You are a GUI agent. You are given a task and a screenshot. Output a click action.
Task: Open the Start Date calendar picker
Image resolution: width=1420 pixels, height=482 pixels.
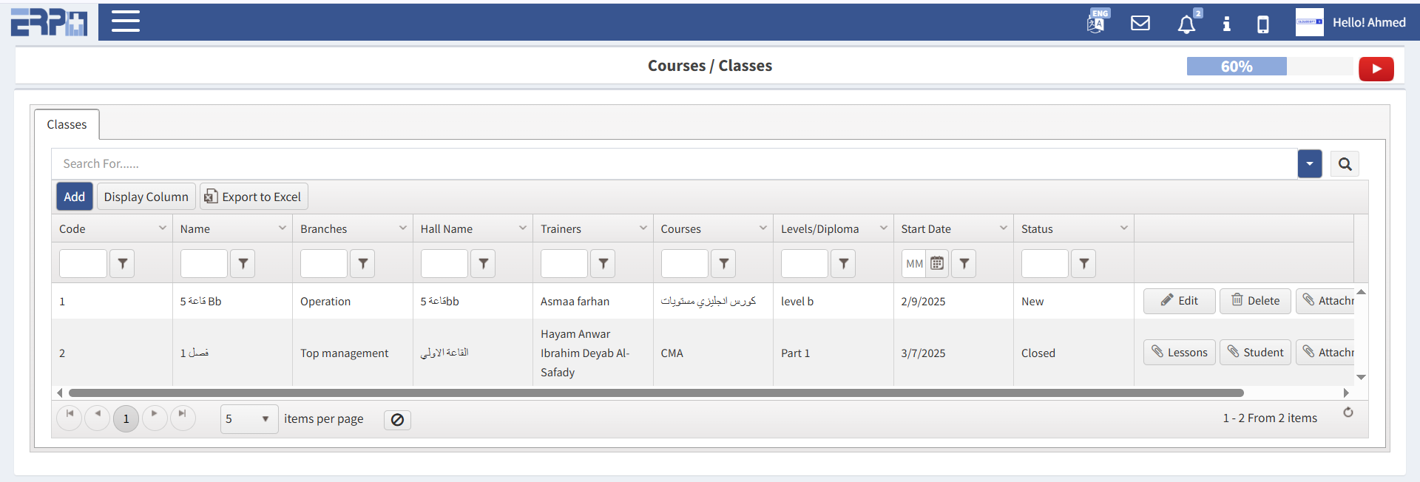tap(937, 263)
